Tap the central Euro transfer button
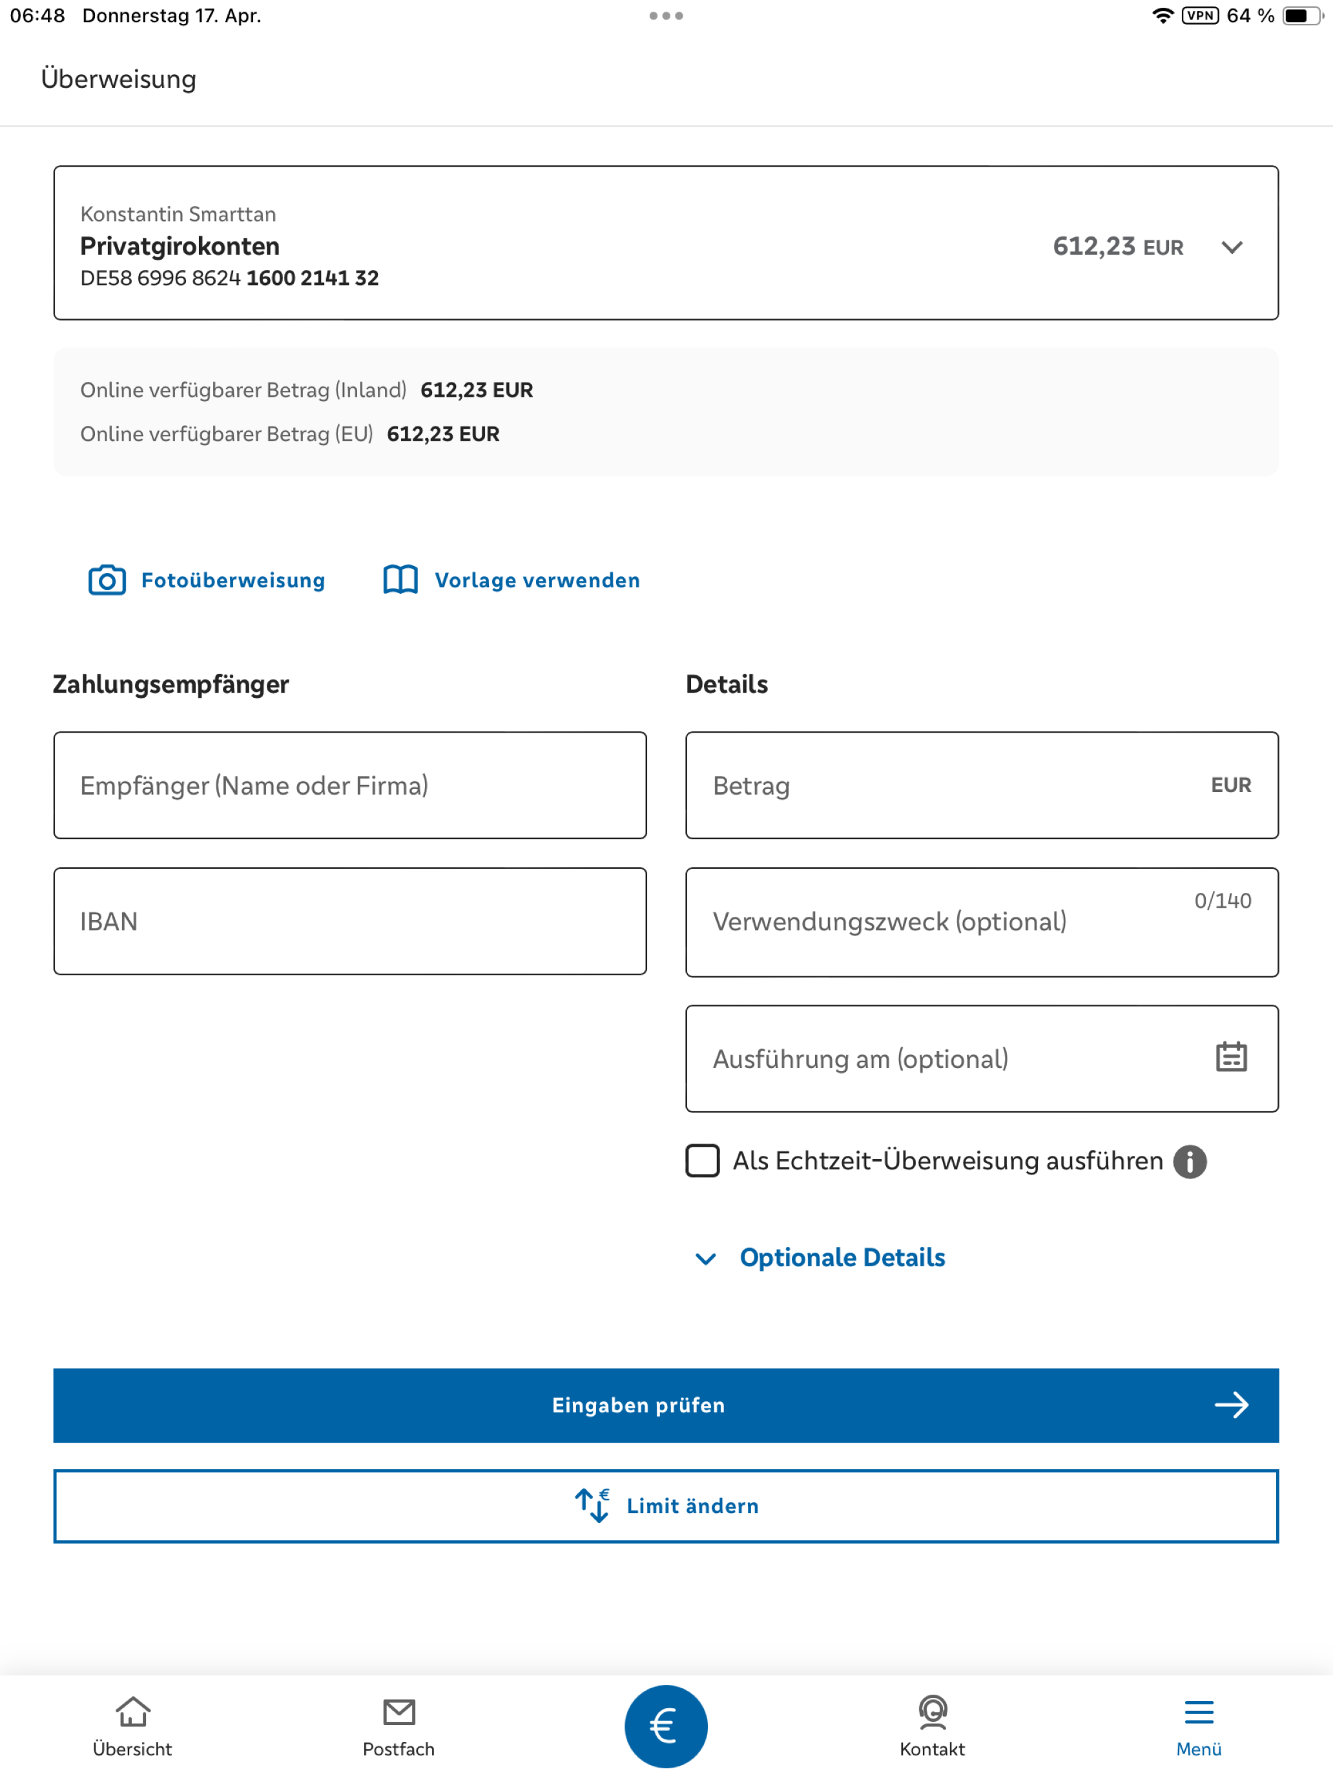The width and height of the screenshot is (1333, 1778). (x=666, y=1726)
